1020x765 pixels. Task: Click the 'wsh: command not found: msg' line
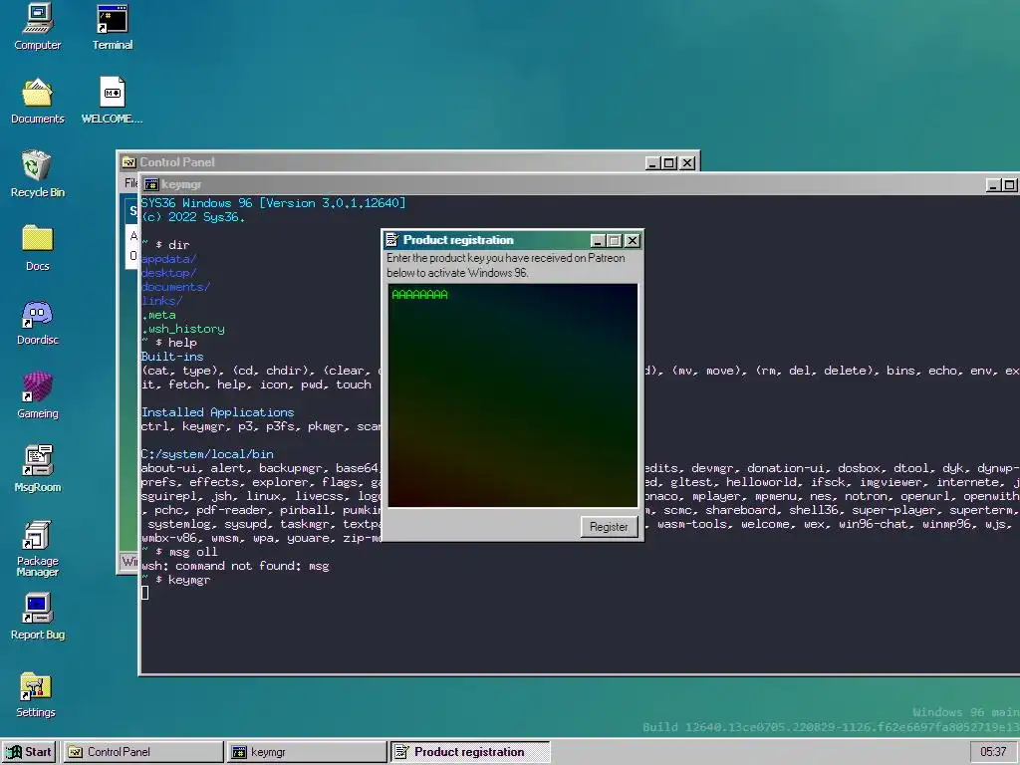pyautogui.click(x=235, y=566)
